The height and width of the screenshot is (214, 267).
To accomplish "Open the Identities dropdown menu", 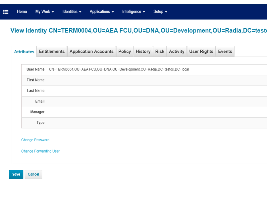I will (x=72, y=12).
